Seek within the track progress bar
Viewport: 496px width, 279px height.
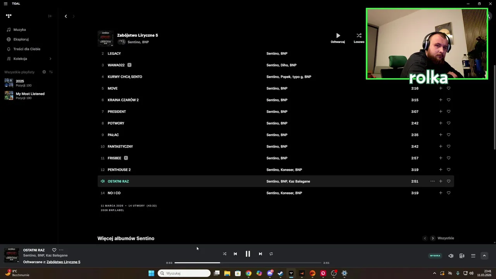pos(248,263)
